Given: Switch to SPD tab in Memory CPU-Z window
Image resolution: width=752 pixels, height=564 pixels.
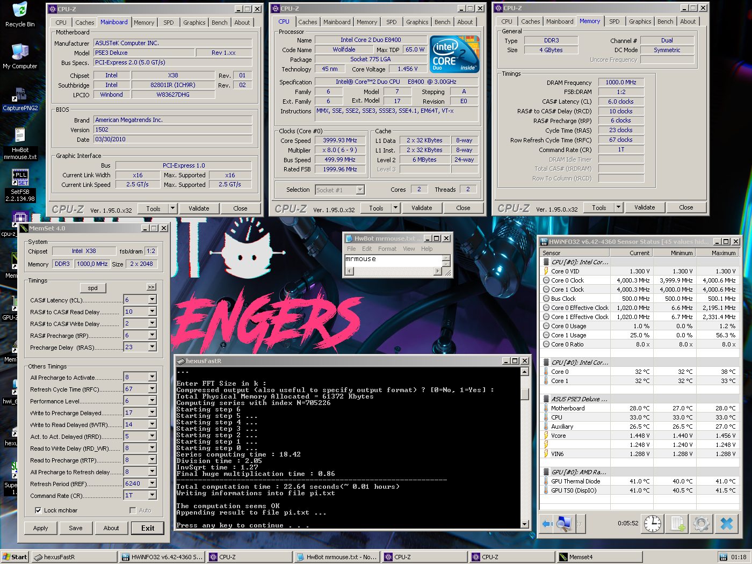Looking at the screenshot, I should pyautogui.click(x=614, y=21).
